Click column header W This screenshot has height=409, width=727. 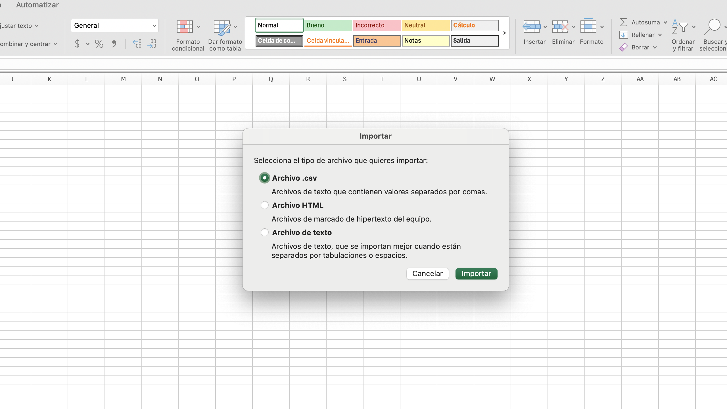492,79
